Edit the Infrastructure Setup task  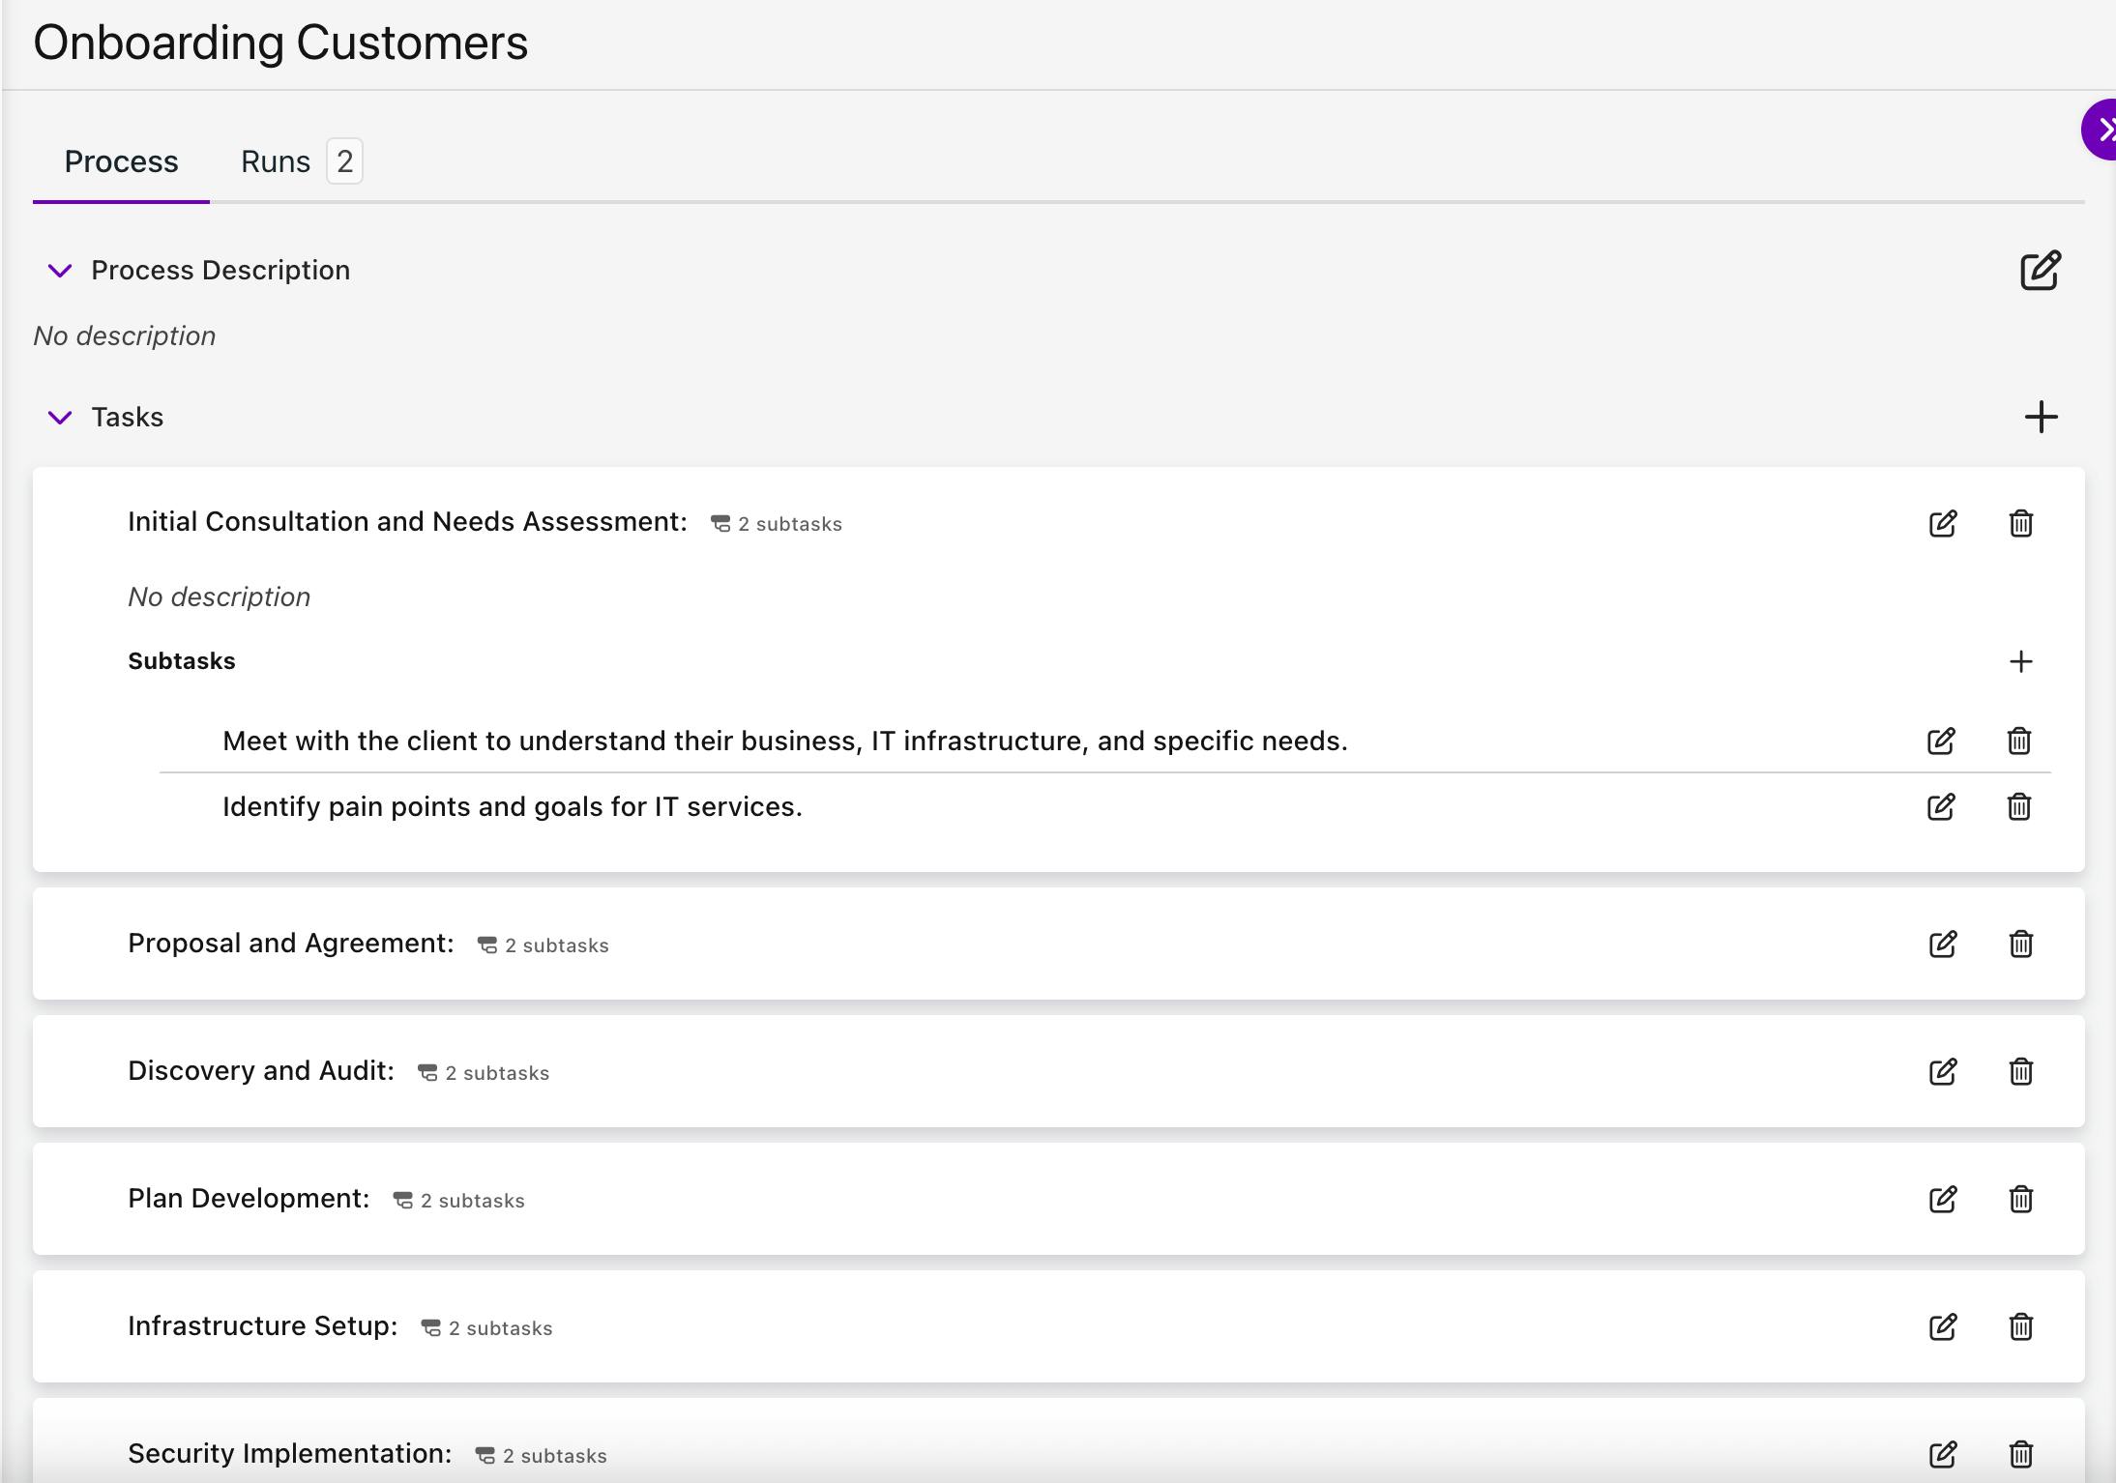tap(1942, 1327)
